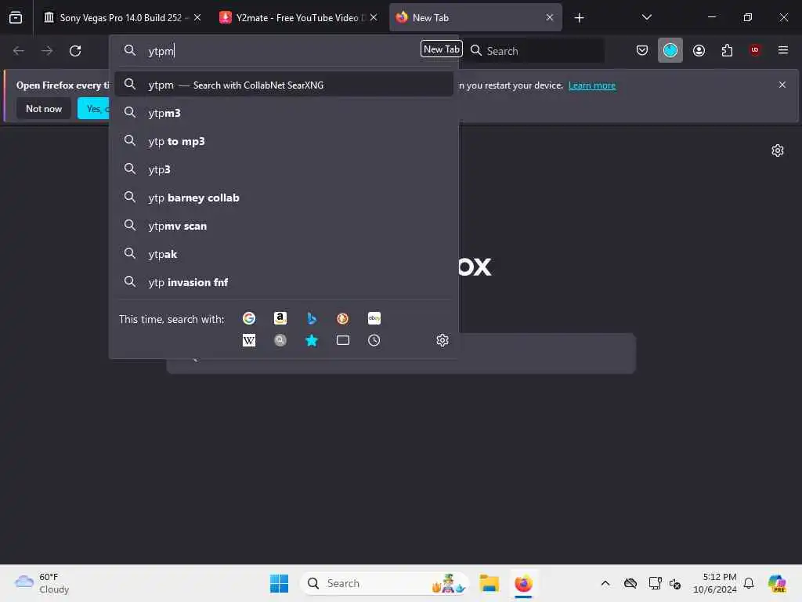Open the Firefox account icon
Screen dimensions: 802x602
click(699, 50)
